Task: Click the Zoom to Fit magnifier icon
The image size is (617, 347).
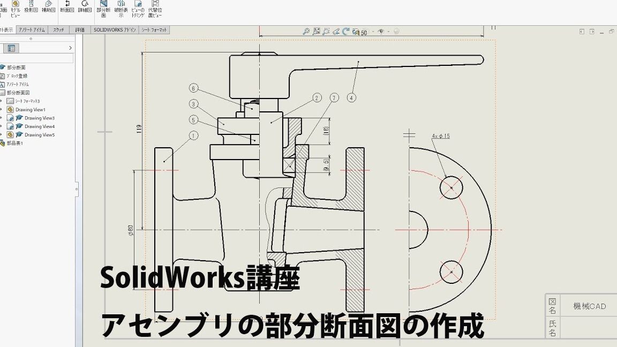Action: coord(306,32)
